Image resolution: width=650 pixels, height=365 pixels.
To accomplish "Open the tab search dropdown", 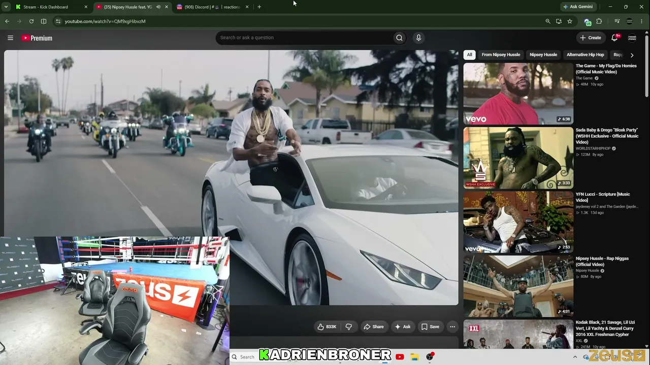I will [x=6, y=7].
